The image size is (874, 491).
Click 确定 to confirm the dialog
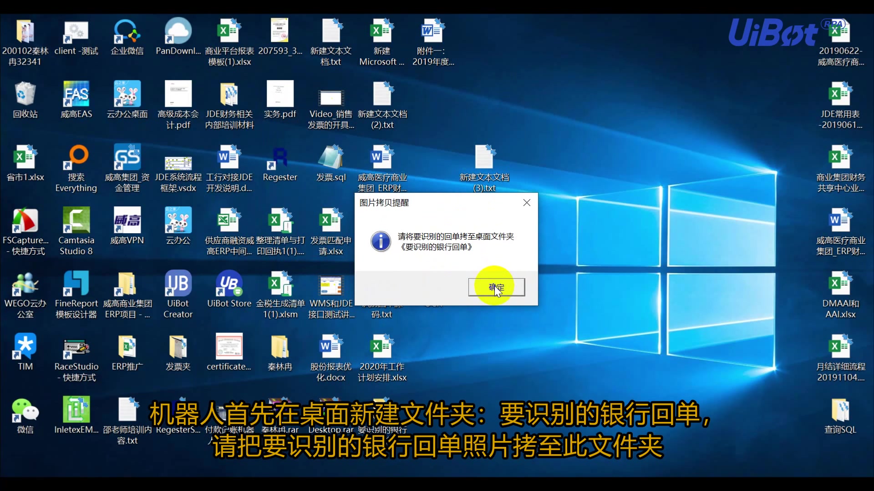coord(496,287)
